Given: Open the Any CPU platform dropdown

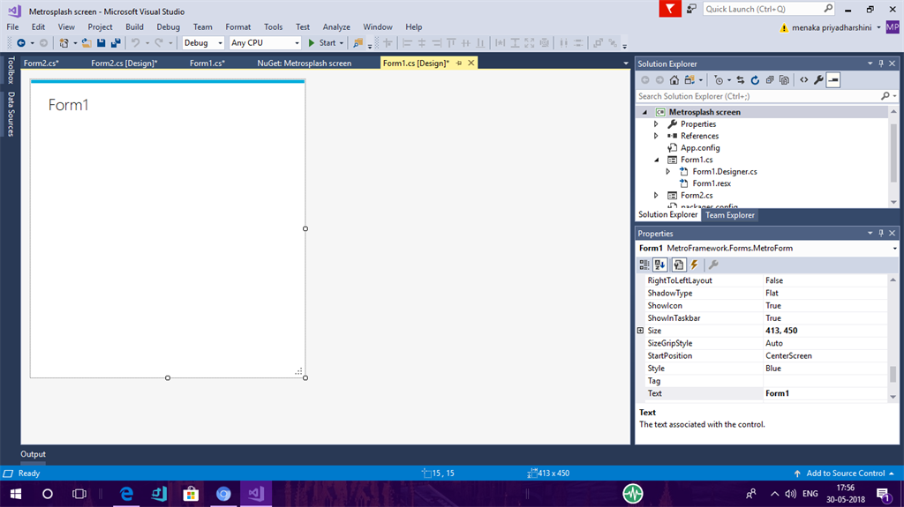Looking at the screenshot, I should coord(297,42).
